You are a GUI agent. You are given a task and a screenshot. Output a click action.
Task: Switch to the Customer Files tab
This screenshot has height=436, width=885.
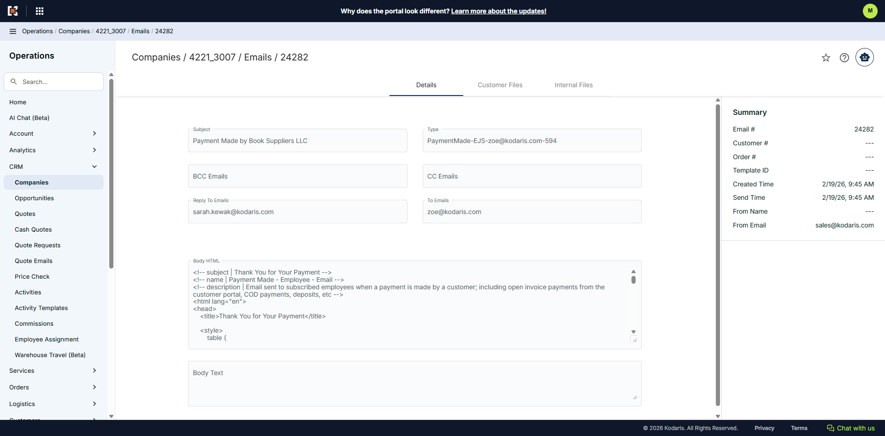500,85
